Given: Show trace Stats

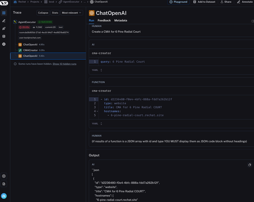Looking at the screenshot, I should [55, 13].
